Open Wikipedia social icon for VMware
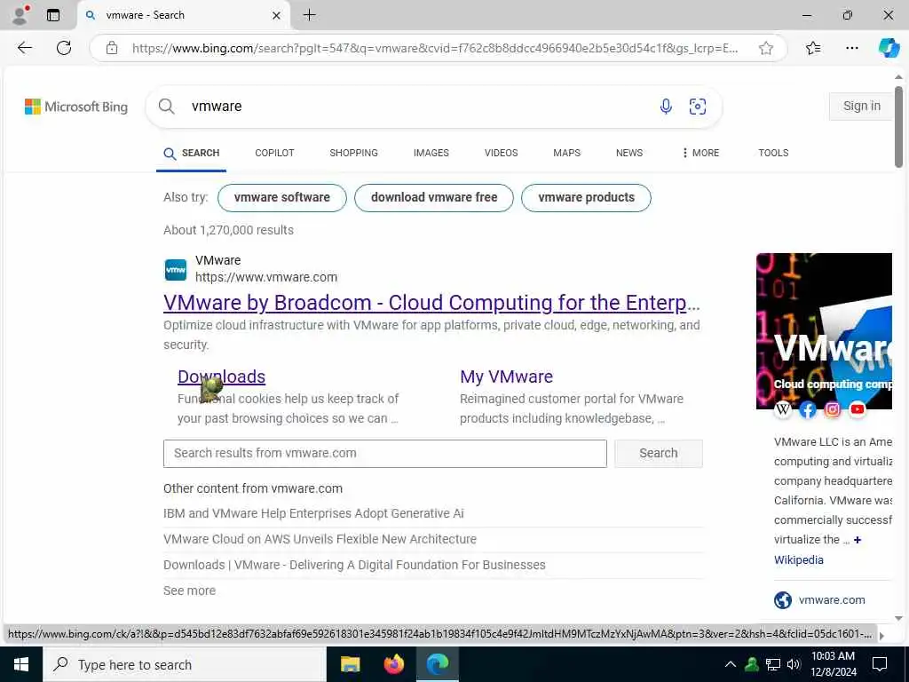Viewport: 909px width, 682px height. tap(783, 409)
